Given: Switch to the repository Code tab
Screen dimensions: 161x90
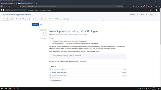Looking at the screenshot, I should point(6,19).
